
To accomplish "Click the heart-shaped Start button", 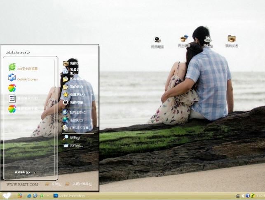I will point(7,196).
